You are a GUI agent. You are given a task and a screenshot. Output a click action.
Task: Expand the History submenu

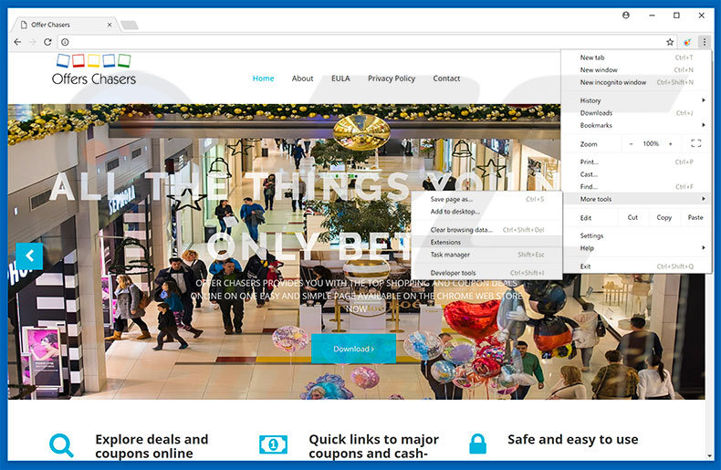pos(636,100)
